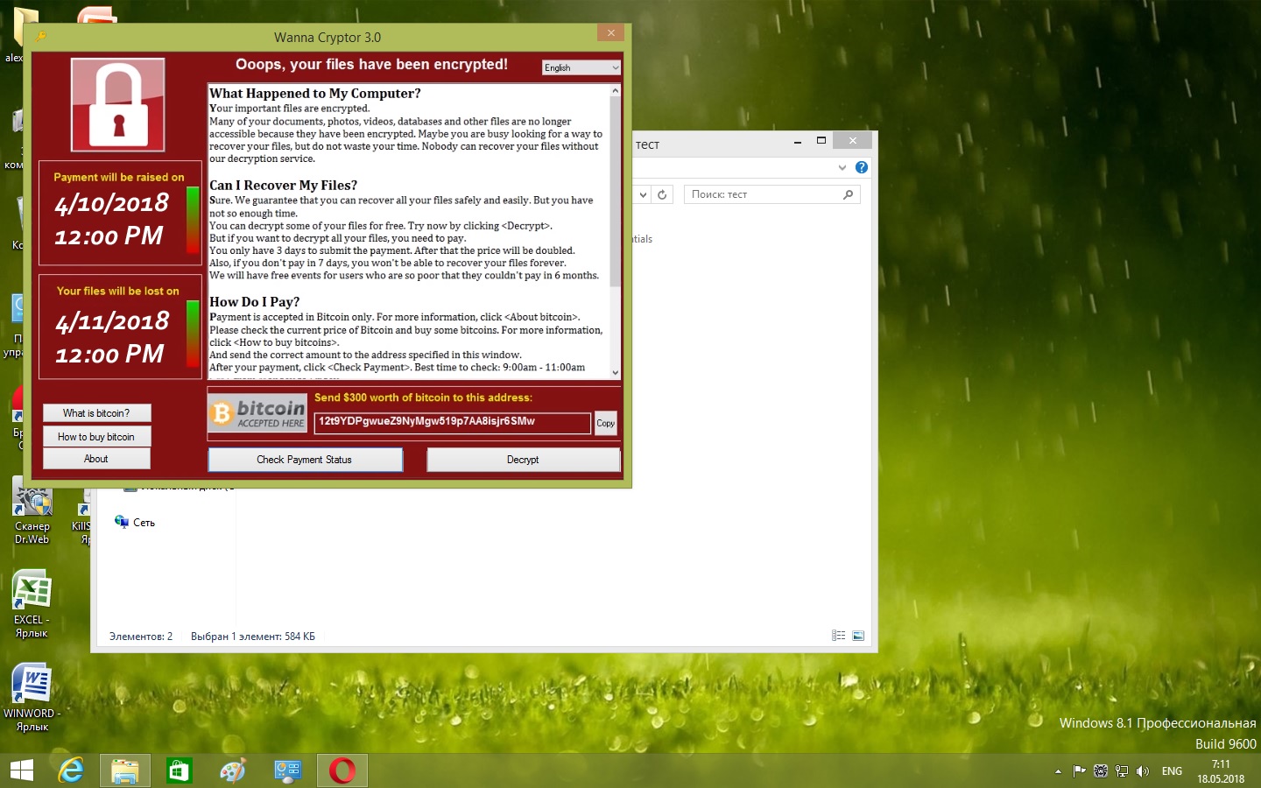Open File Explorer from the taskbar
The image size is (1261, 788).
click(x=125, y=770)
